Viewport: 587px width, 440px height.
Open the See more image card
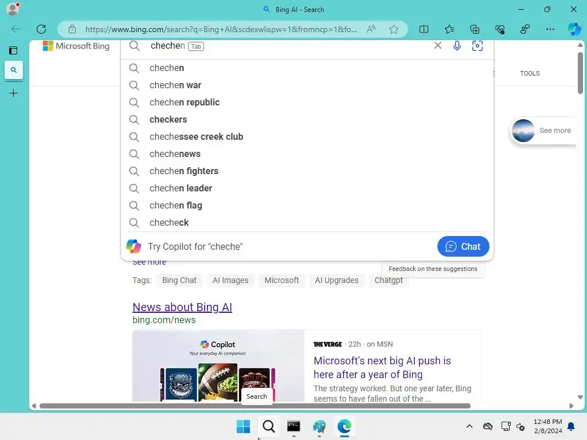(x=543, y=131)
